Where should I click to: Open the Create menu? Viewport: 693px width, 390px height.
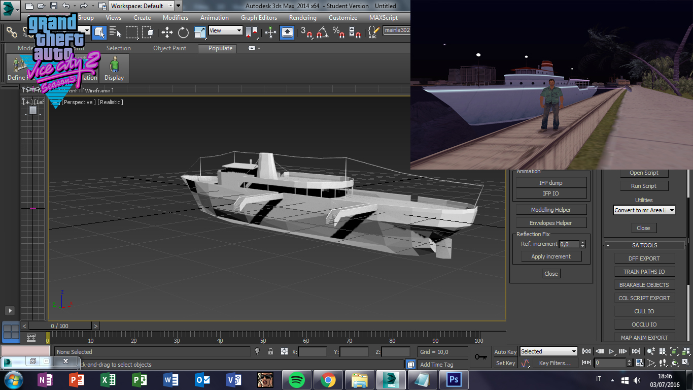tap(142, 17)
